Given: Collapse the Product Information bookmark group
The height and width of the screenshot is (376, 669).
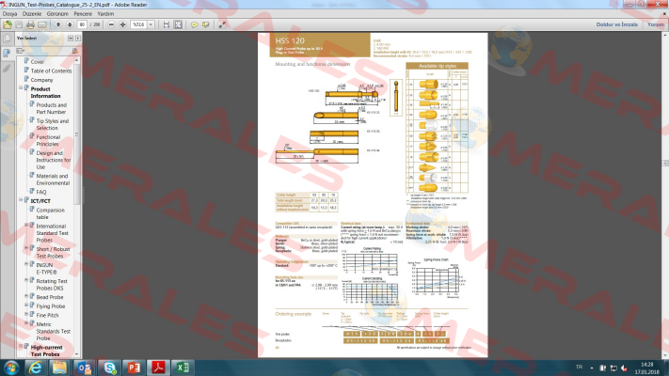Looking at the screenshot, I should (x=21, y=87).
